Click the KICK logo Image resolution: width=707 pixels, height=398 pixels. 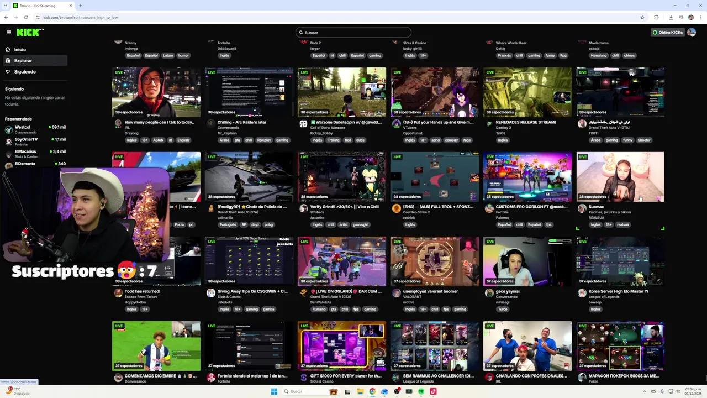(x=29, y=33)
